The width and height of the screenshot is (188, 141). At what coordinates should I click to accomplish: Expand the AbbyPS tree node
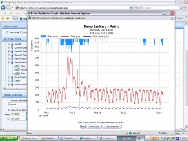(9, 44)
